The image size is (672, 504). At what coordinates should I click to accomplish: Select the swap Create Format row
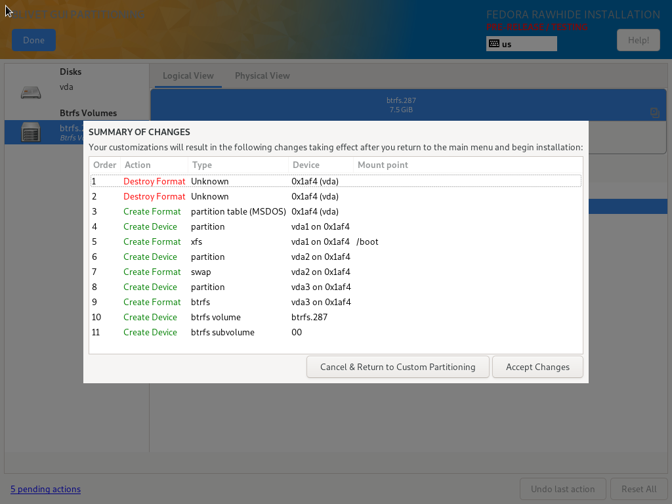[x=336, y=272]
